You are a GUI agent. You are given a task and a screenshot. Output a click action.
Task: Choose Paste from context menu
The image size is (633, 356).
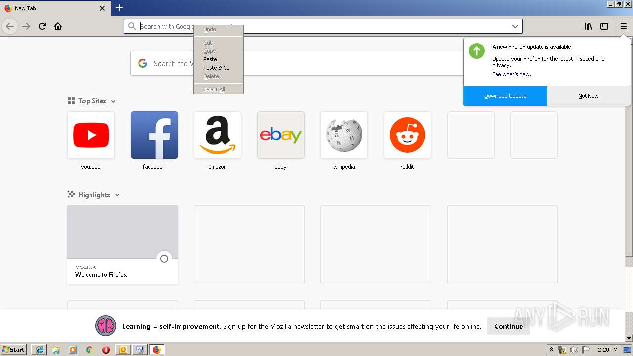click(219, 59)
